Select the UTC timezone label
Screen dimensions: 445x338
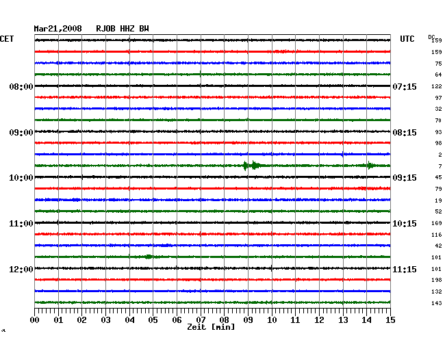[x=407, y=39]
